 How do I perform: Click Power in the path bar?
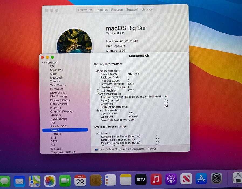pyautogui.click(x=152, y=149)
